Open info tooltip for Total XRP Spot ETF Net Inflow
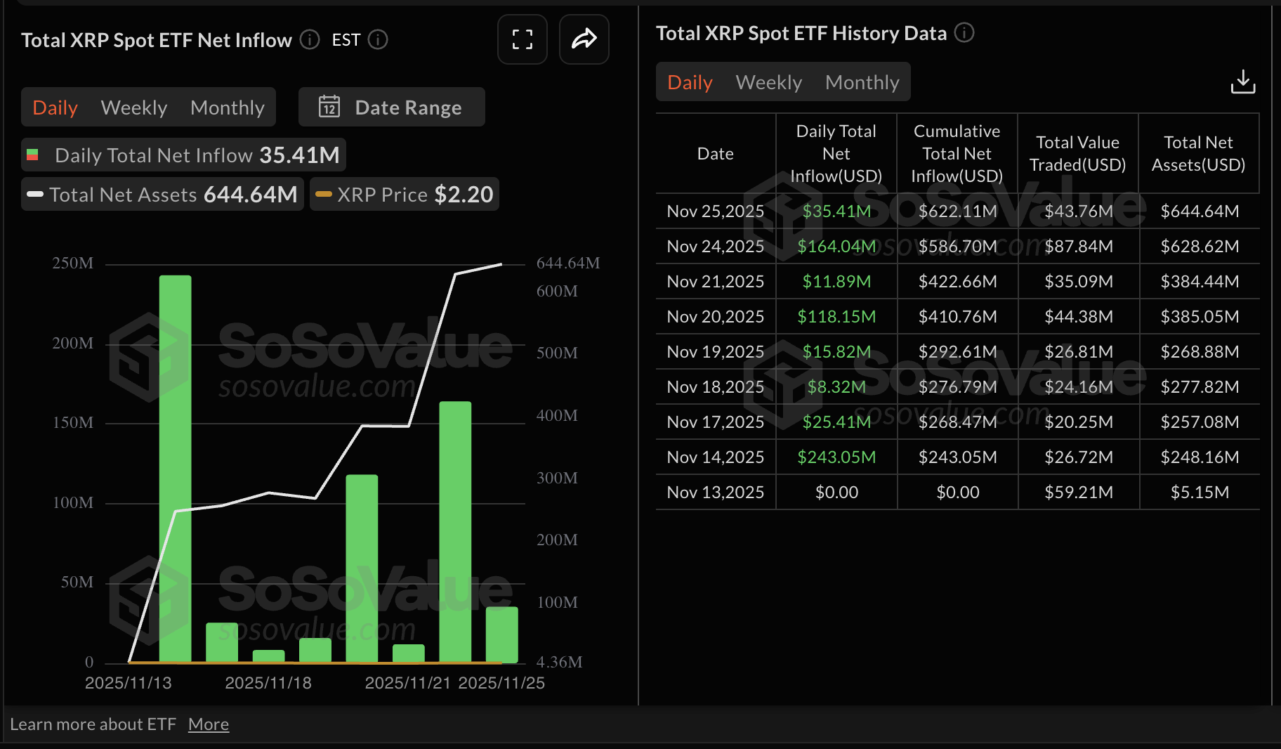The width and height of the screenshot is (1281, 749). point(309,40)
